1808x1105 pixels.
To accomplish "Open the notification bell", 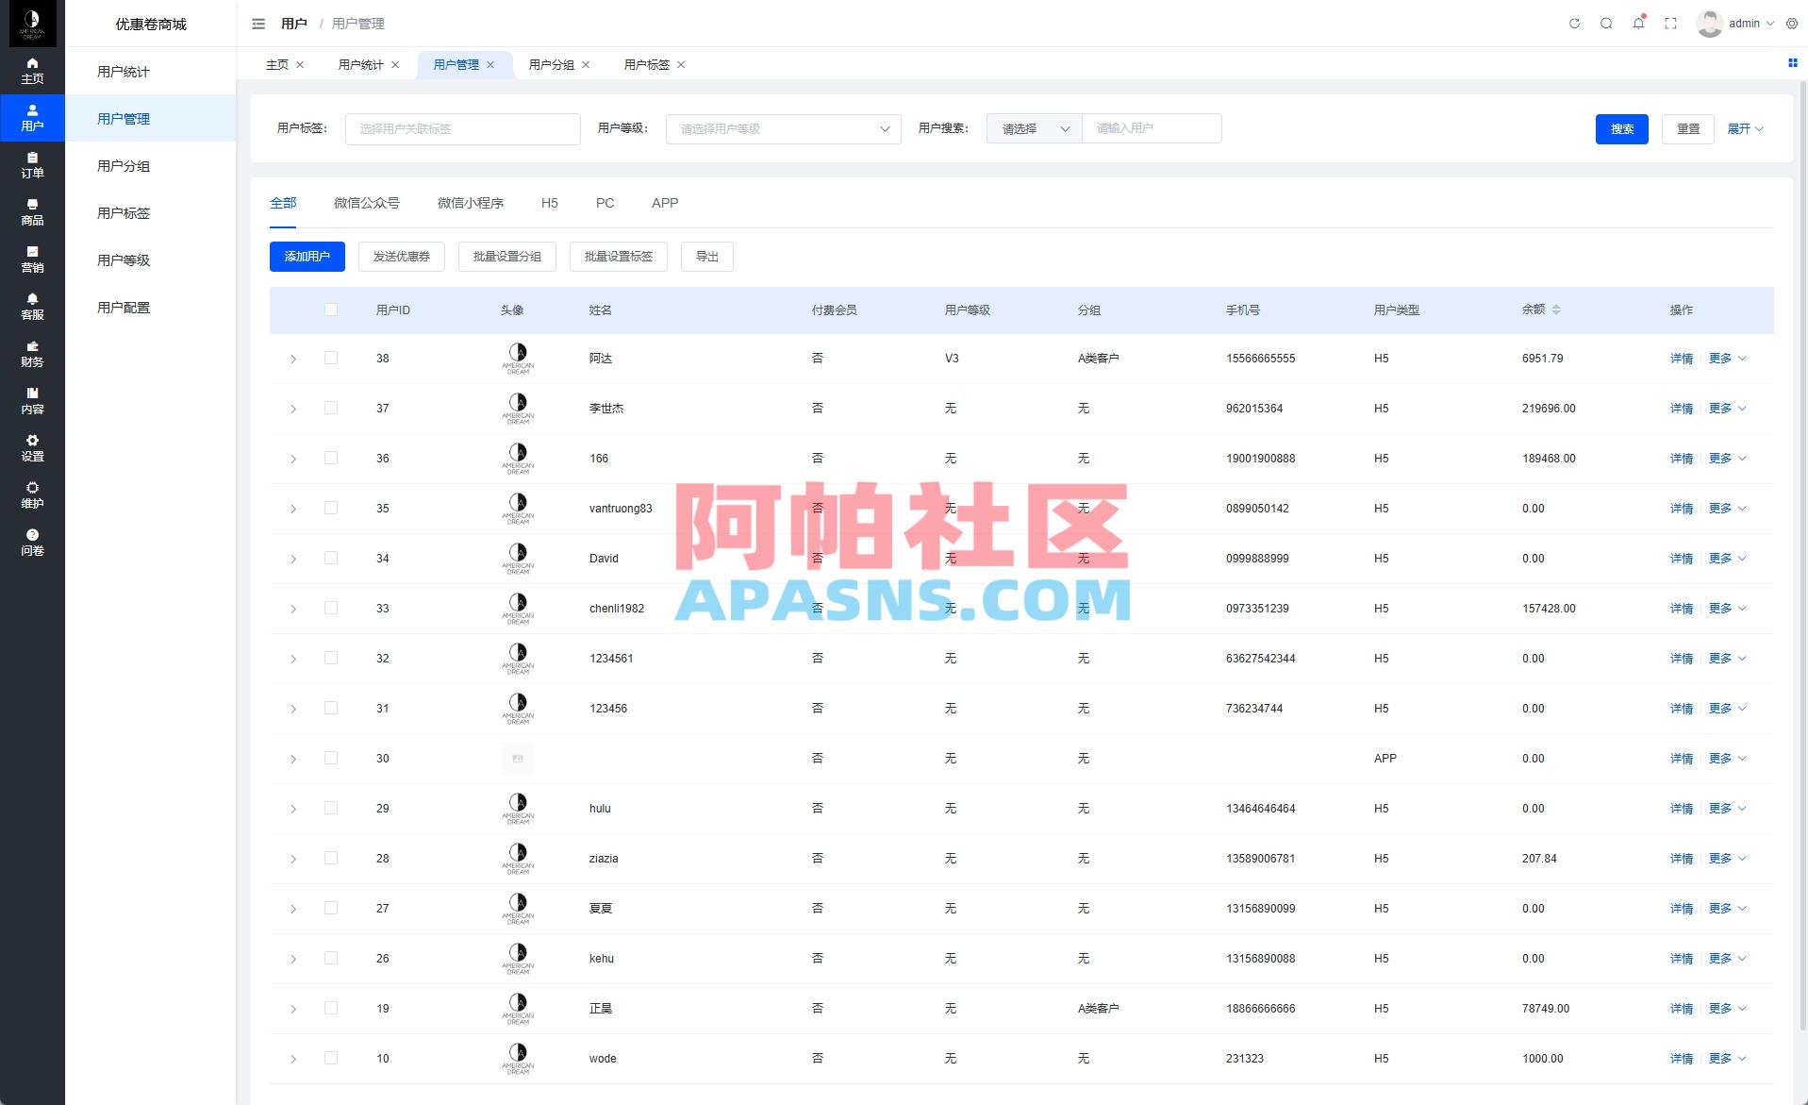I will click(x=1637, y=24).
